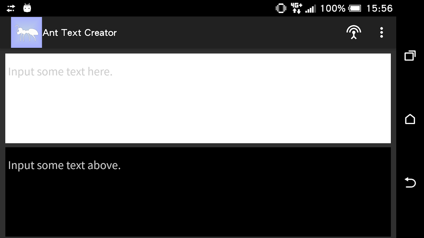The width and height of the screenshot is (424, 238).
Task: Tap the battery icon in status bar
Action: [355, 8]
